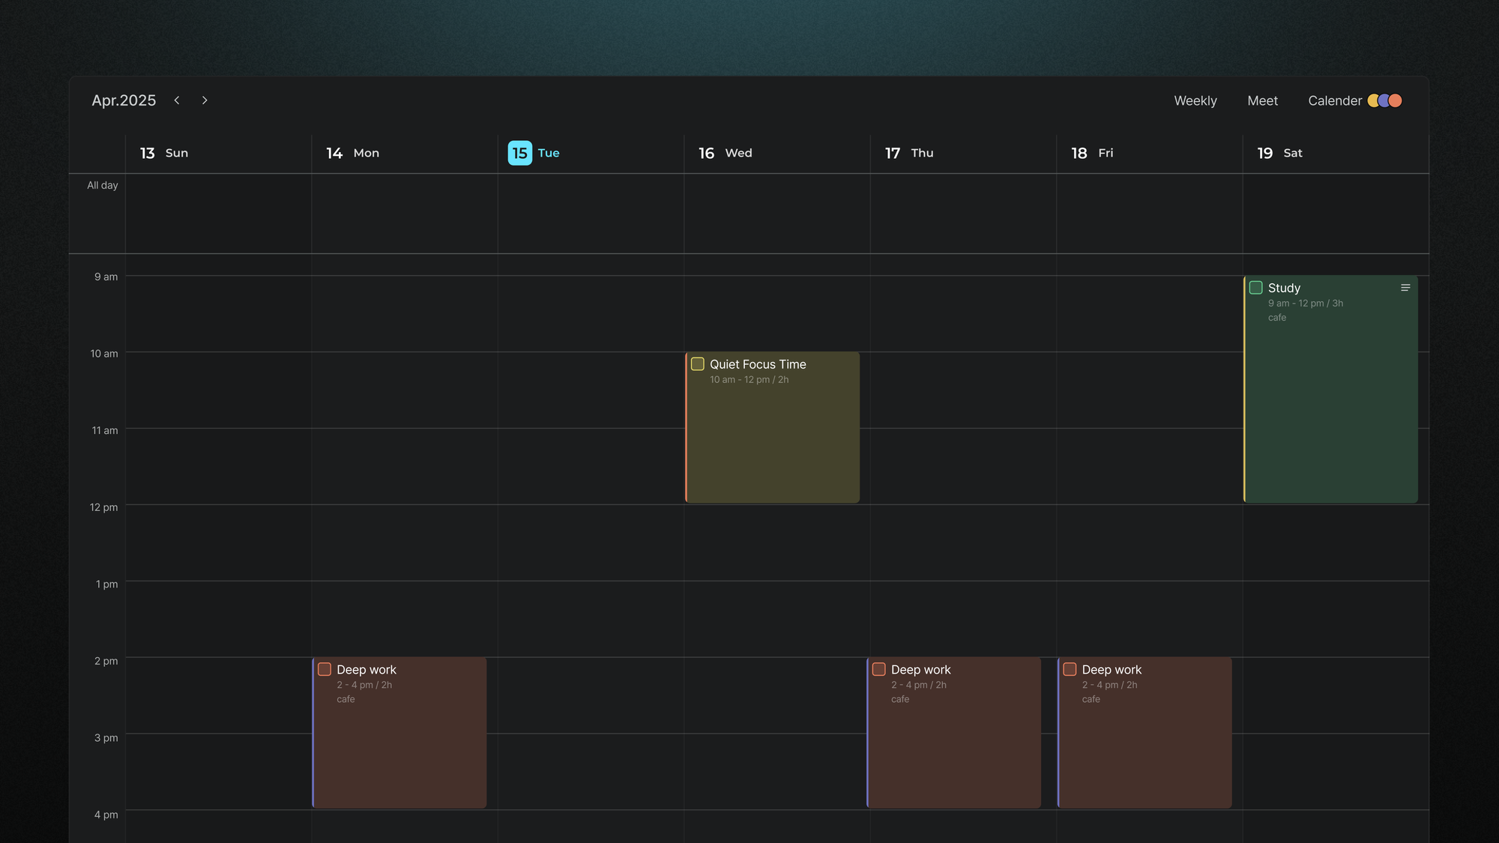Open the Study event details menu icon
The image size is (1499, 843).
[1405, 288]
